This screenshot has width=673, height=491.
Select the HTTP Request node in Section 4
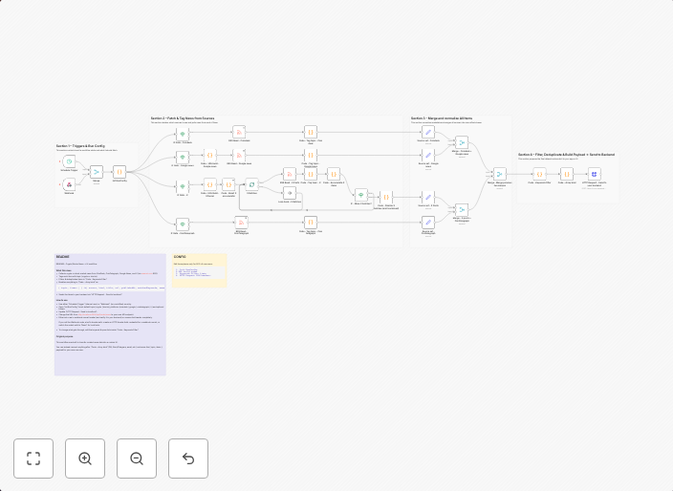[594, 174]
